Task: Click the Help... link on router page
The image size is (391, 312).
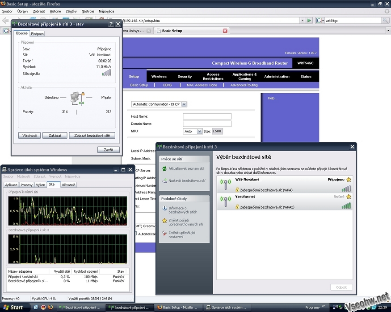Action: click(x=272, y=98)
